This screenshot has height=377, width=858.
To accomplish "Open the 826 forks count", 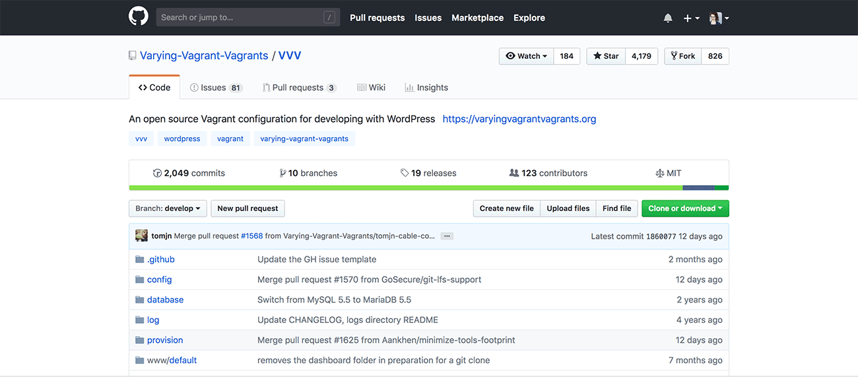I will tap(715, 56).
